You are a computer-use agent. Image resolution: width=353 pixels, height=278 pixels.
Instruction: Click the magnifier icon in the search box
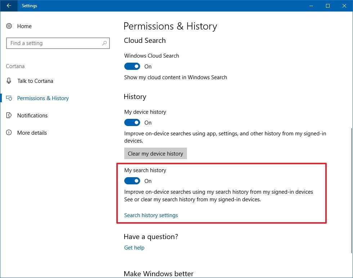pos(104,43)
